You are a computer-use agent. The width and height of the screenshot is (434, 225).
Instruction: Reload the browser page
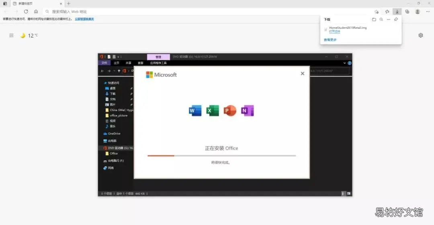click(26, 12)
